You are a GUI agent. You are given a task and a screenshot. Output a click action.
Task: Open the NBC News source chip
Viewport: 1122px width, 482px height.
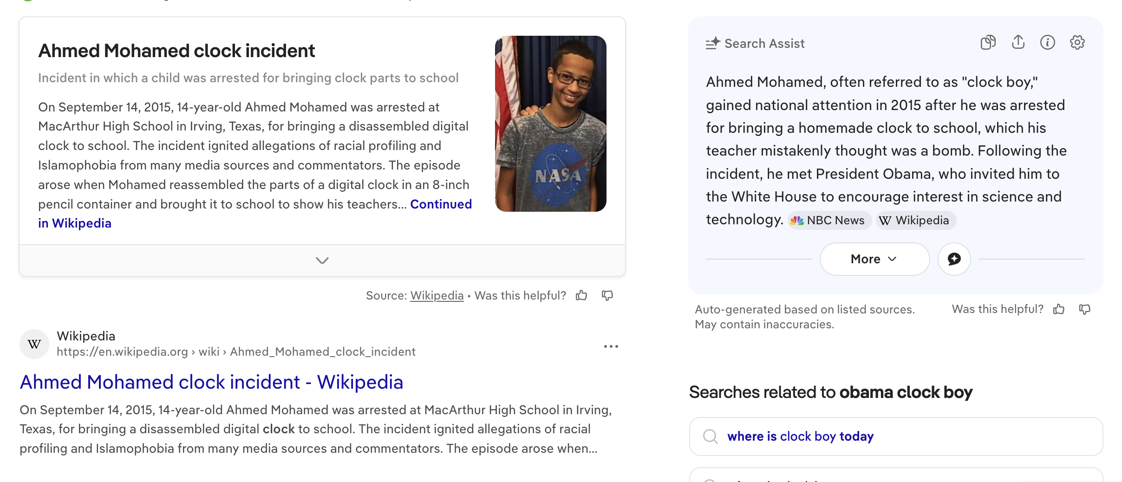click(x=829, y=221)
